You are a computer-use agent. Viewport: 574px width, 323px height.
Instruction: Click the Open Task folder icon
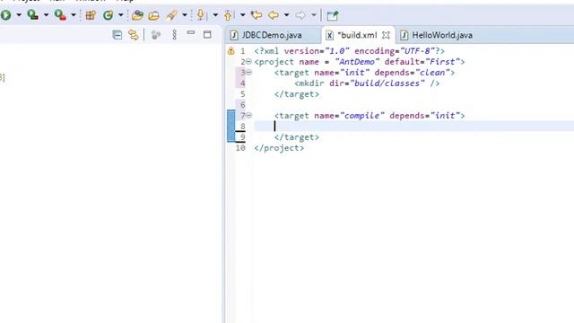coord(153,15)
